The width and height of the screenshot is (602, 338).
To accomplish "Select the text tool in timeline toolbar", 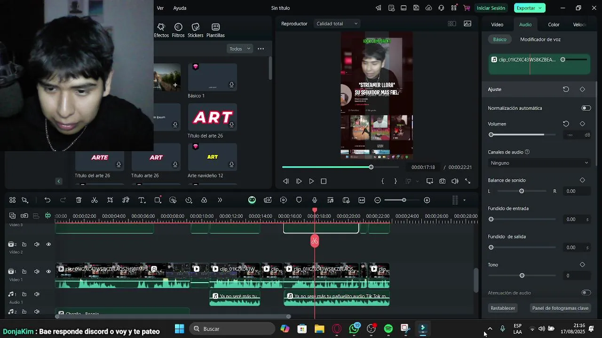I will pos(142,200).
